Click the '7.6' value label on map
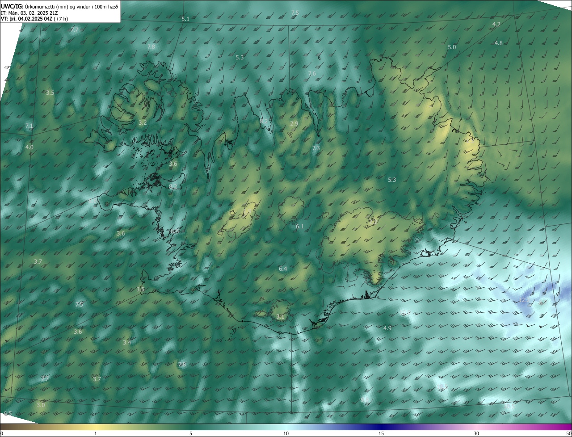 point(312,73)
